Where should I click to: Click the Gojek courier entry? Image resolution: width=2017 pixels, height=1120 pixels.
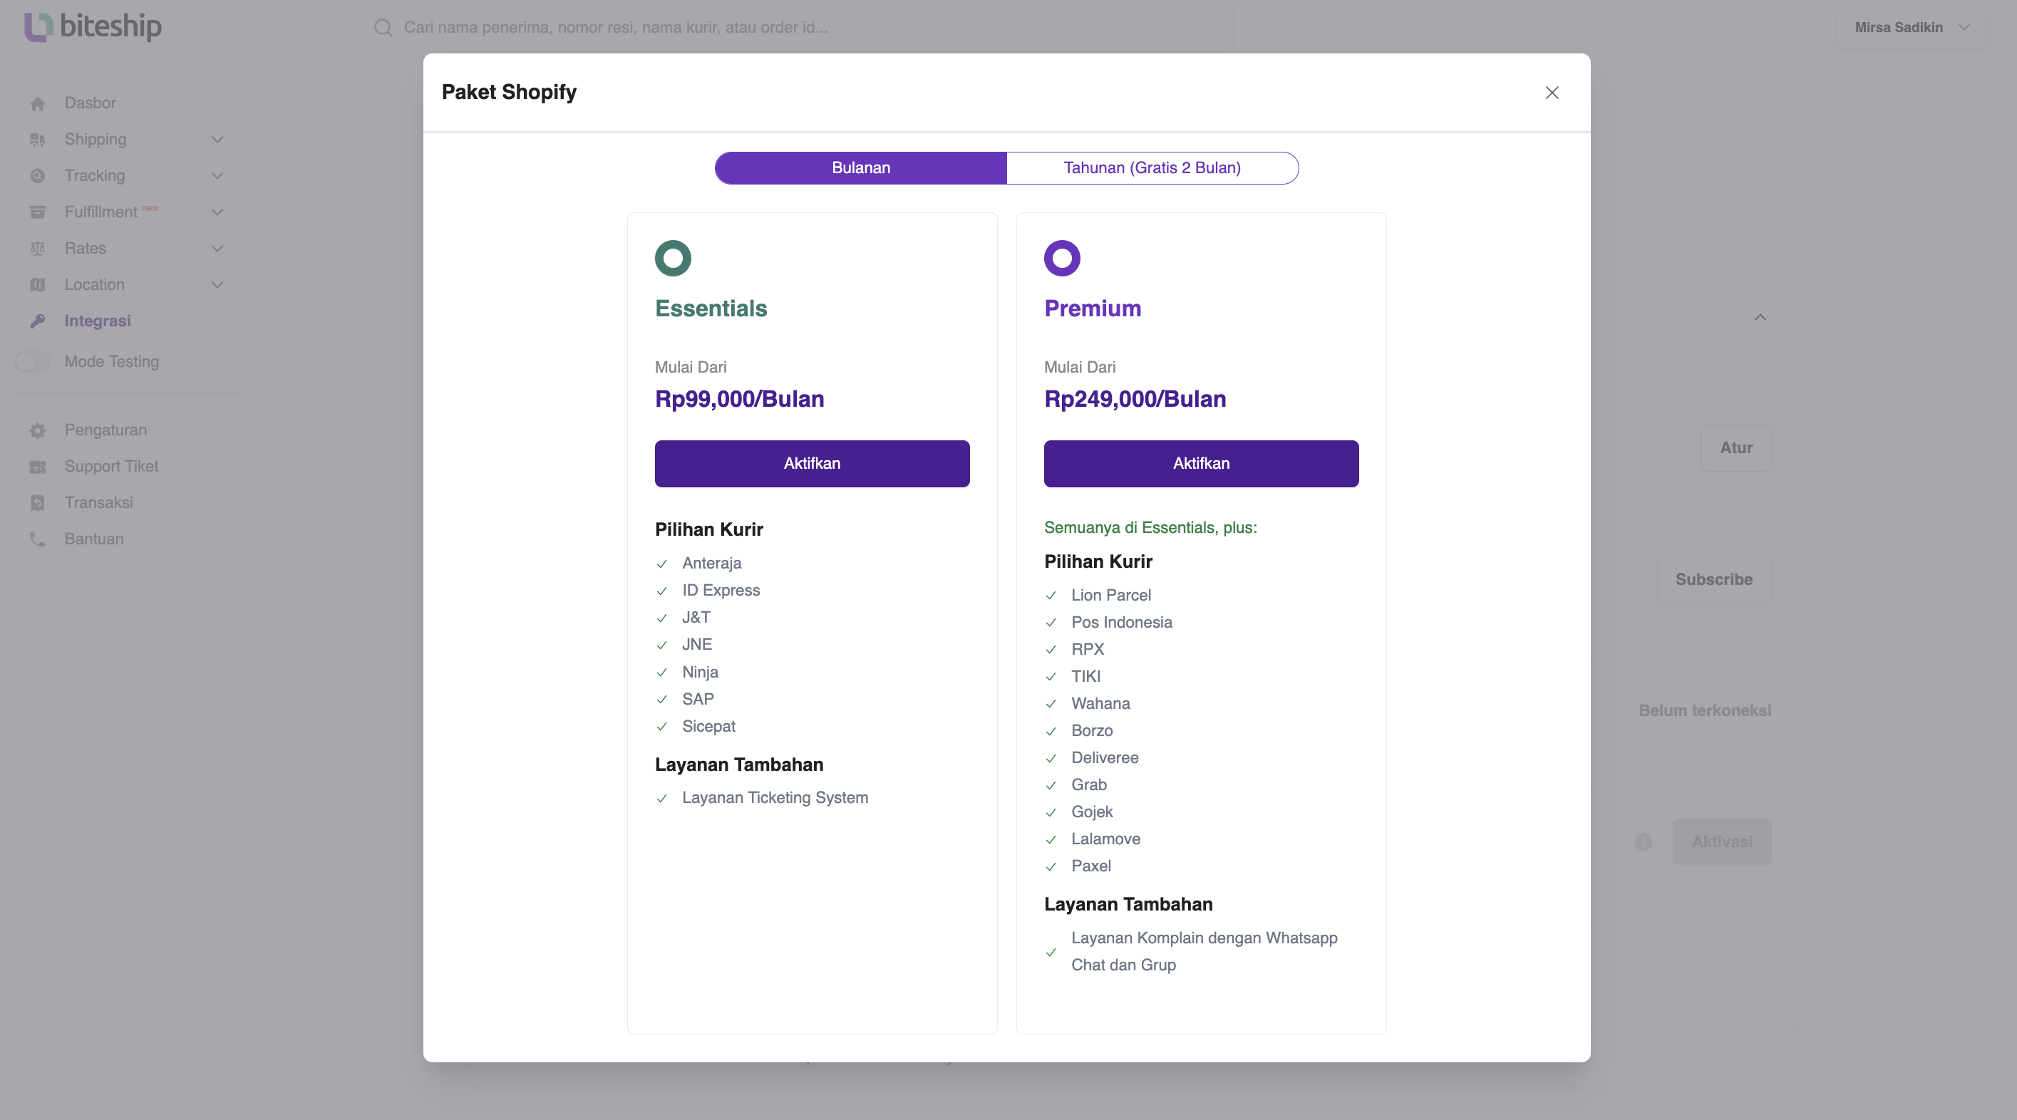[1093, 812]
